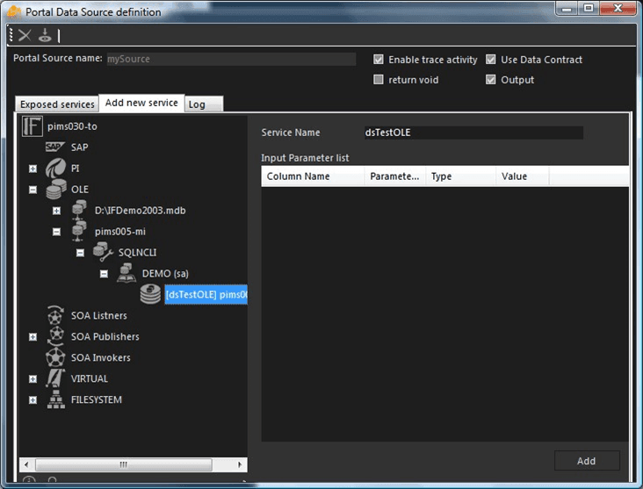
Task: Expand the FILESYSTEM node
Action: (x=33, y=400)
